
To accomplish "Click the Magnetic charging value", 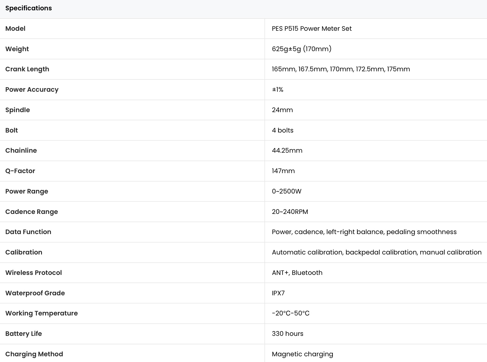I will [x=302, y=354].
